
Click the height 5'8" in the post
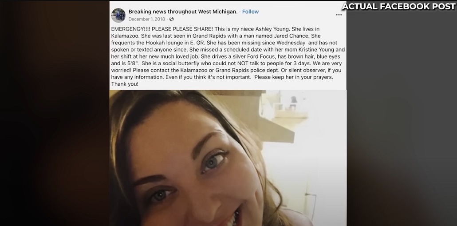point(130,63)
